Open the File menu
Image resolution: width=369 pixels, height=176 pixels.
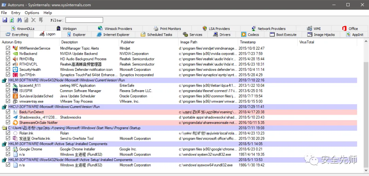(x=4, y=13)
